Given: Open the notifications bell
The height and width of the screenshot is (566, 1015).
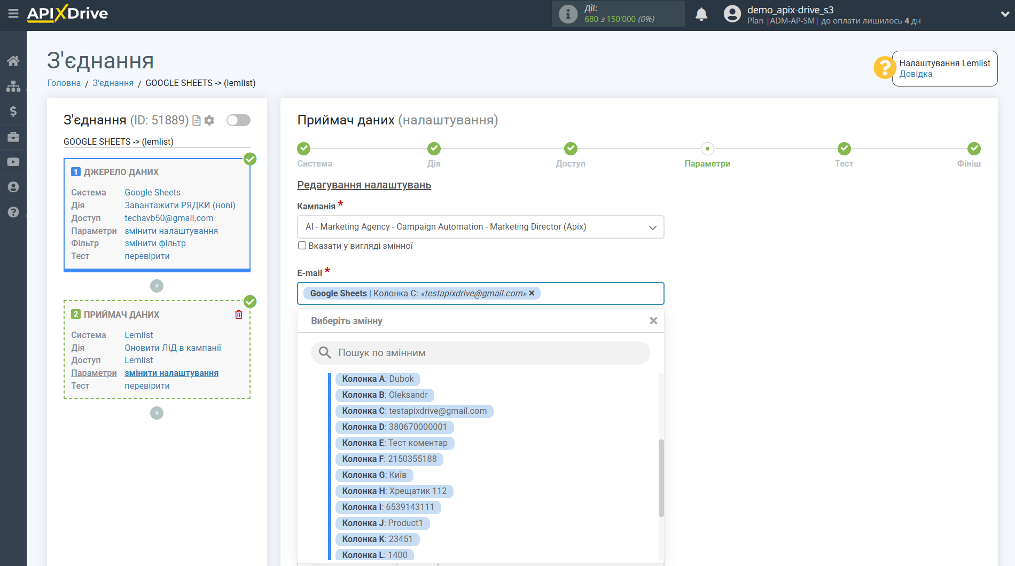Looking at the screenshot, I should 701,14.
